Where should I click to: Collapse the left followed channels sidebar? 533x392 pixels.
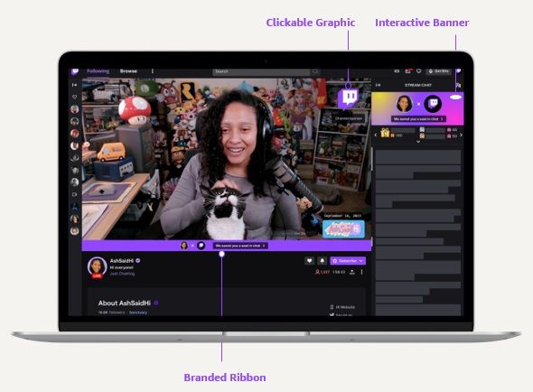(x=74, y=85)
